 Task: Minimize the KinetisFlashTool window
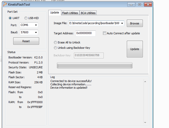tap(131, 5)
